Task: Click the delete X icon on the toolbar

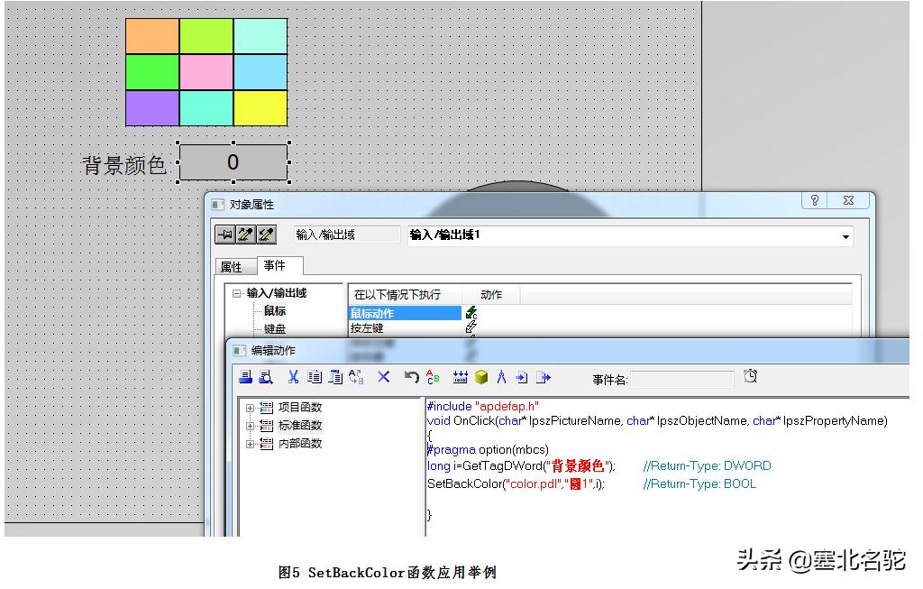Action: 383,377
